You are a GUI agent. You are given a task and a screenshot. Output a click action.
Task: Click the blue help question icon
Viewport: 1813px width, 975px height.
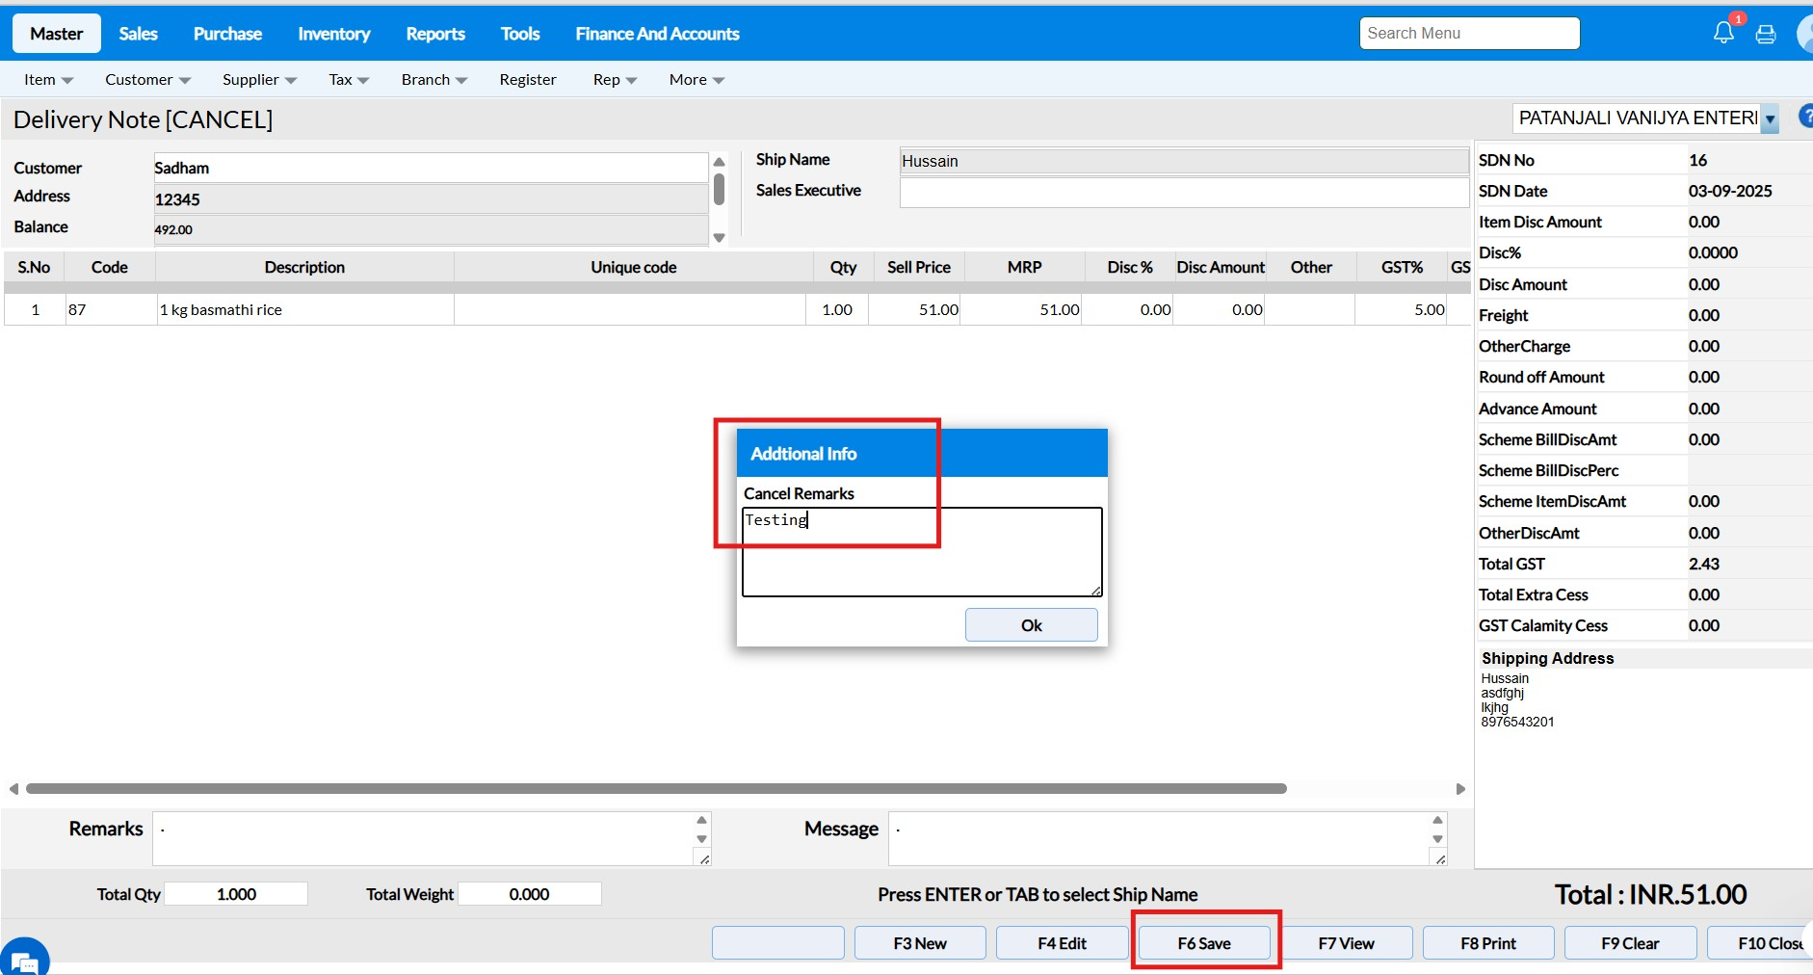(x=1805, y=118)
